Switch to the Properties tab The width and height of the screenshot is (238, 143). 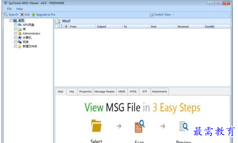[x=85, y=92]
